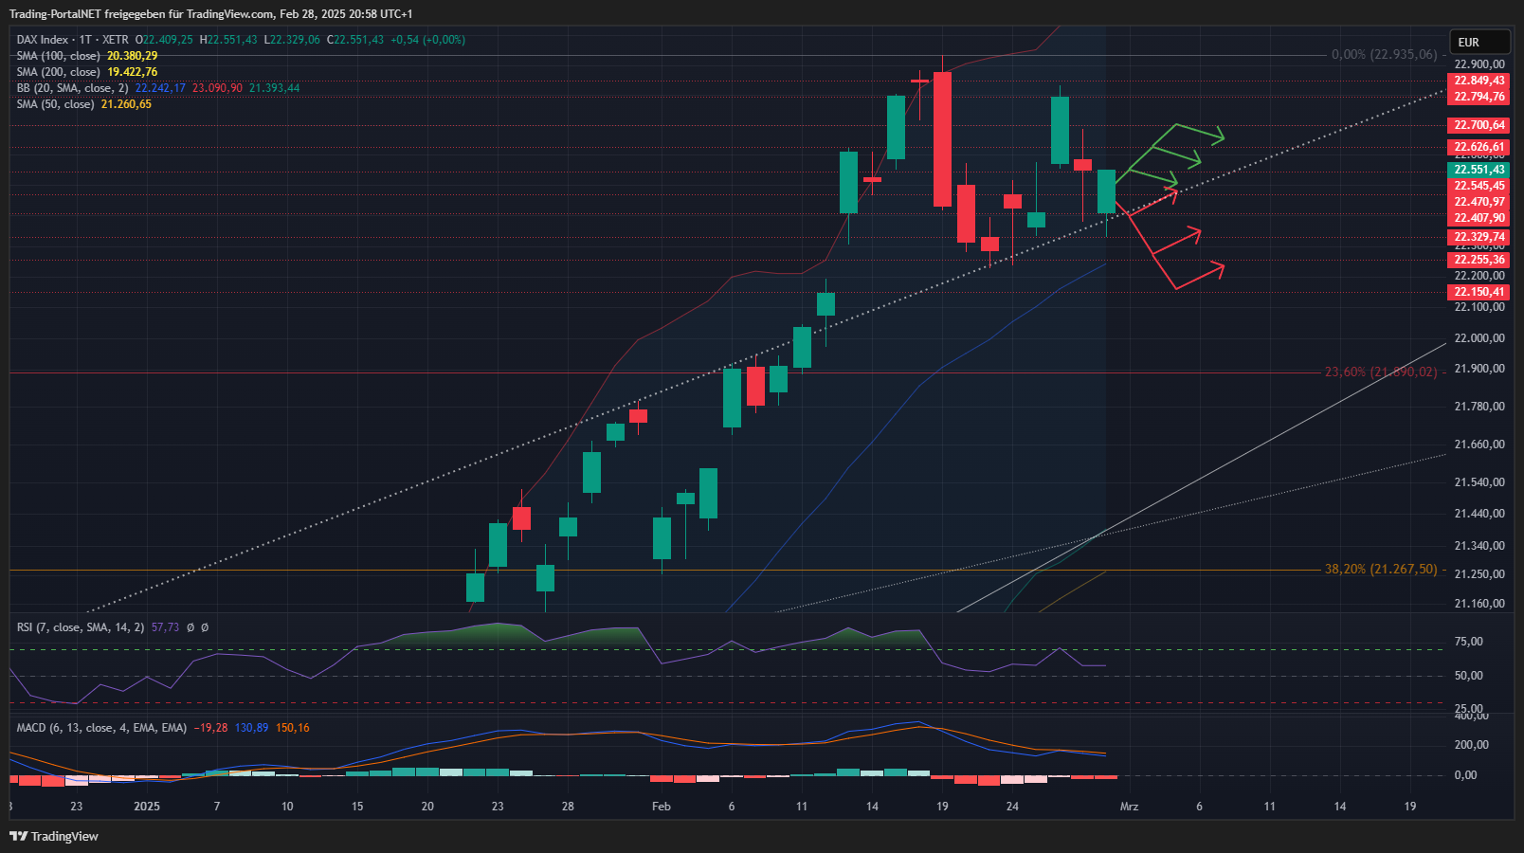The image size is (1524, 853).
Task: Click the 50,00 level on the RSI axis
Action: [x=1468, y=676]
